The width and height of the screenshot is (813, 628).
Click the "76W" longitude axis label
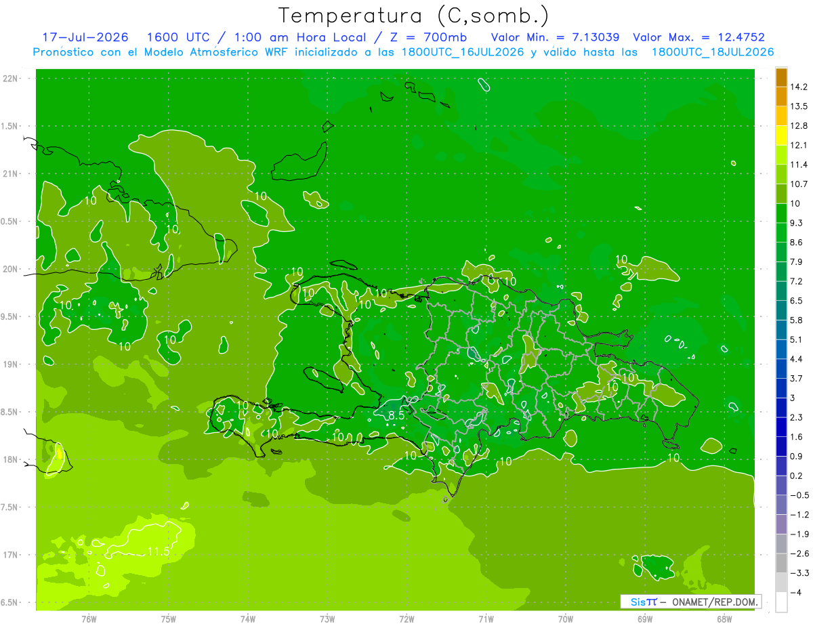point(89,619)
